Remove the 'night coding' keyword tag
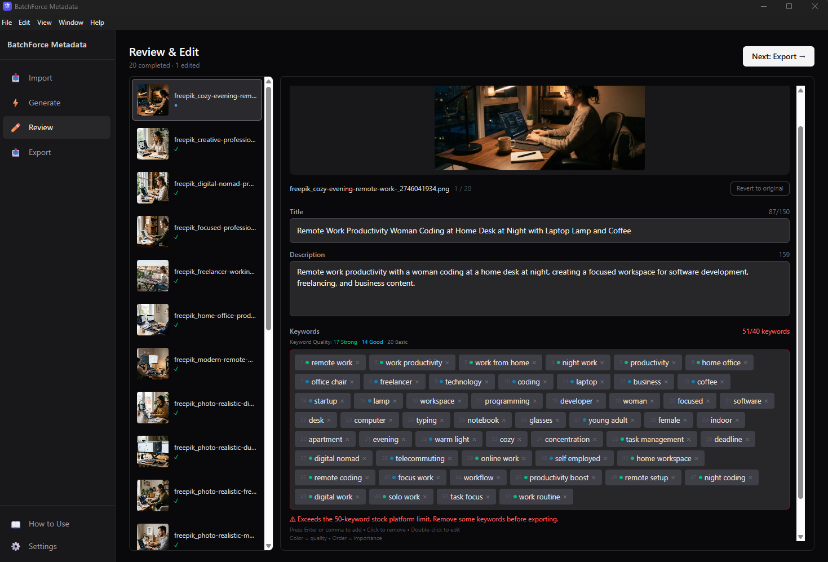The width and height of the screenshot is (828, 562). coord(750,478)
